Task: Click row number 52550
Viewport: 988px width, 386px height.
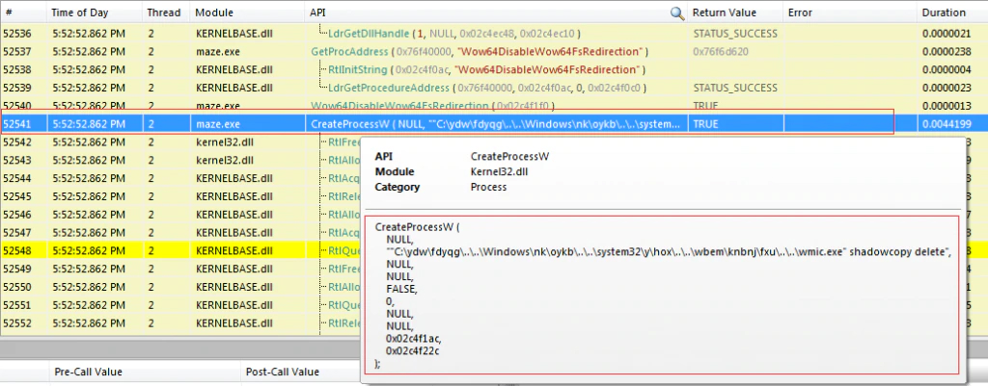Action: tap(15, 288)
